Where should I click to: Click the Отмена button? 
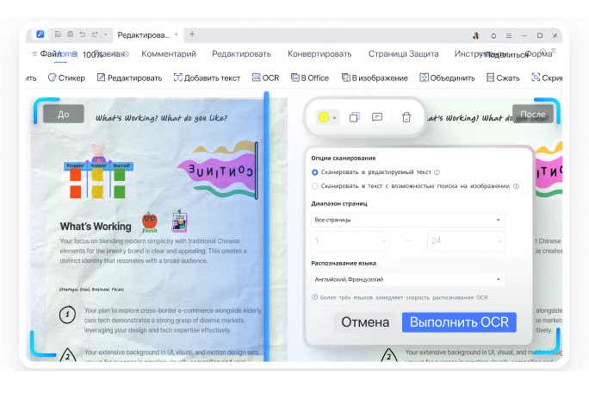pyautogui.click(x=365, y=322)
